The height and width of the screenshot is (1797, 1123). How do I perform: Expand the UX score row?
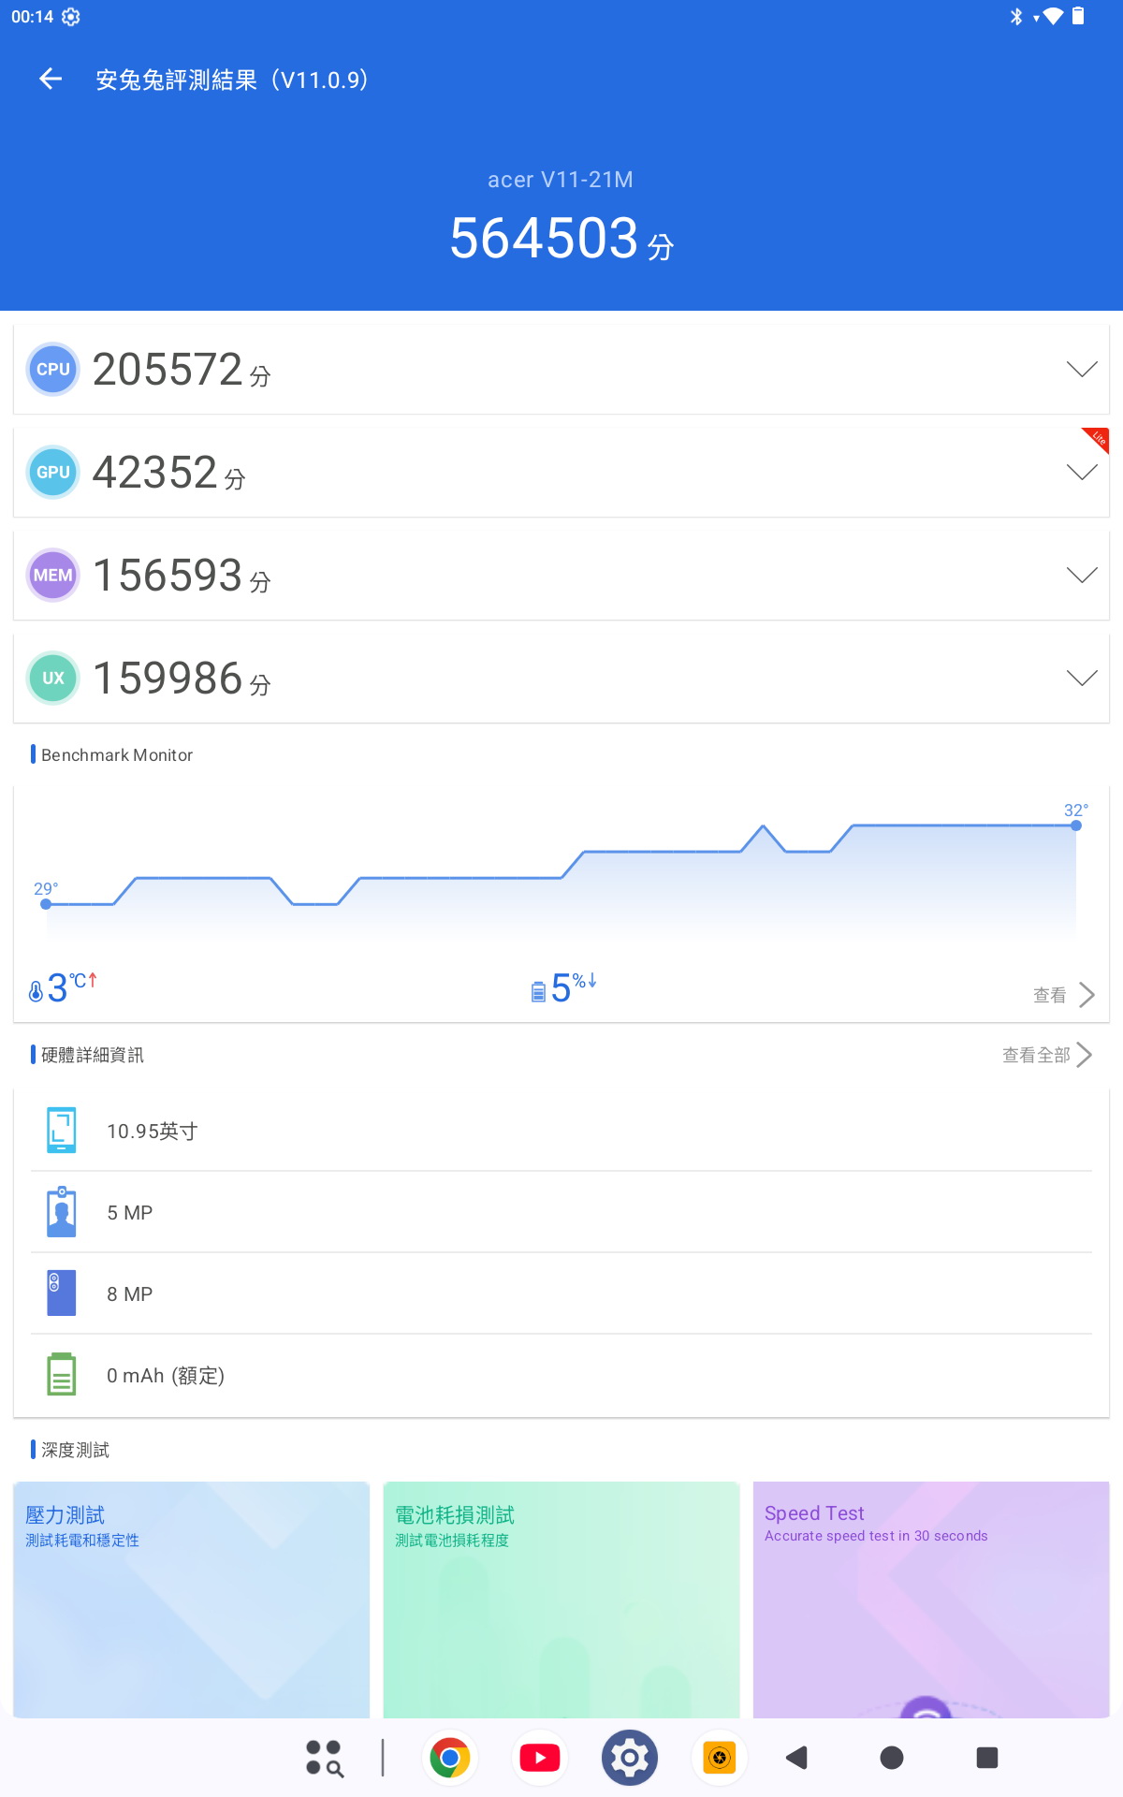(x=1081, y=679)
